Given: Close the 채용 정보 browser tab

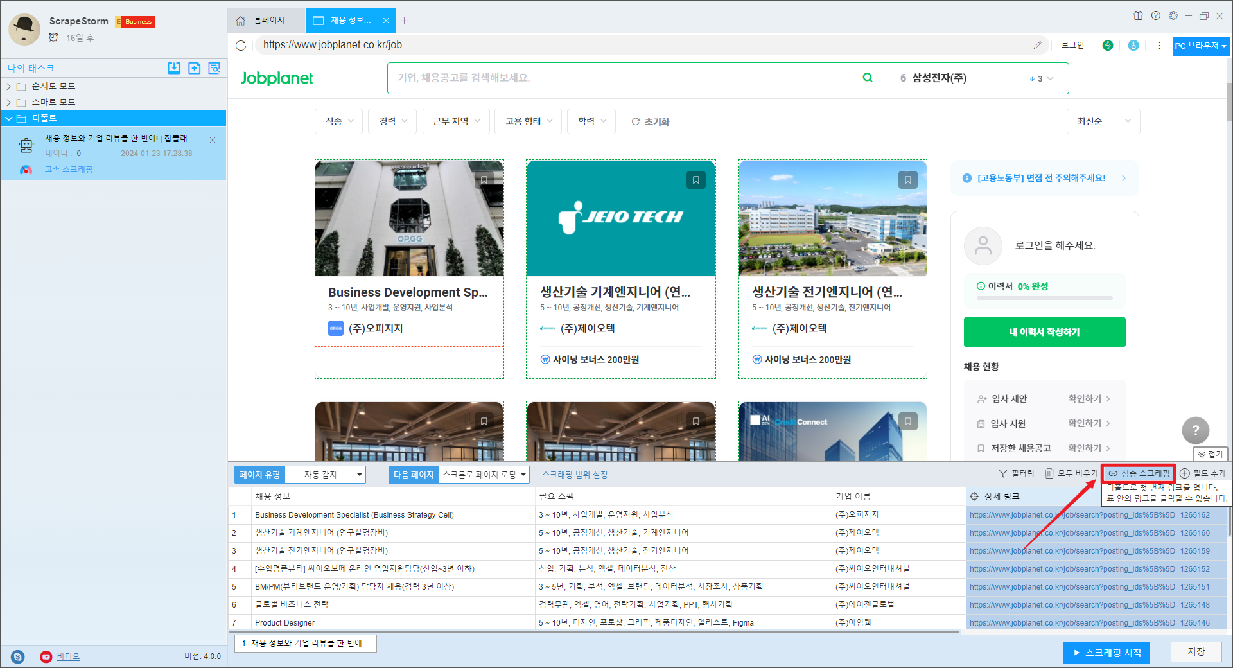Looking at the screenshot, I should (386, 21).
